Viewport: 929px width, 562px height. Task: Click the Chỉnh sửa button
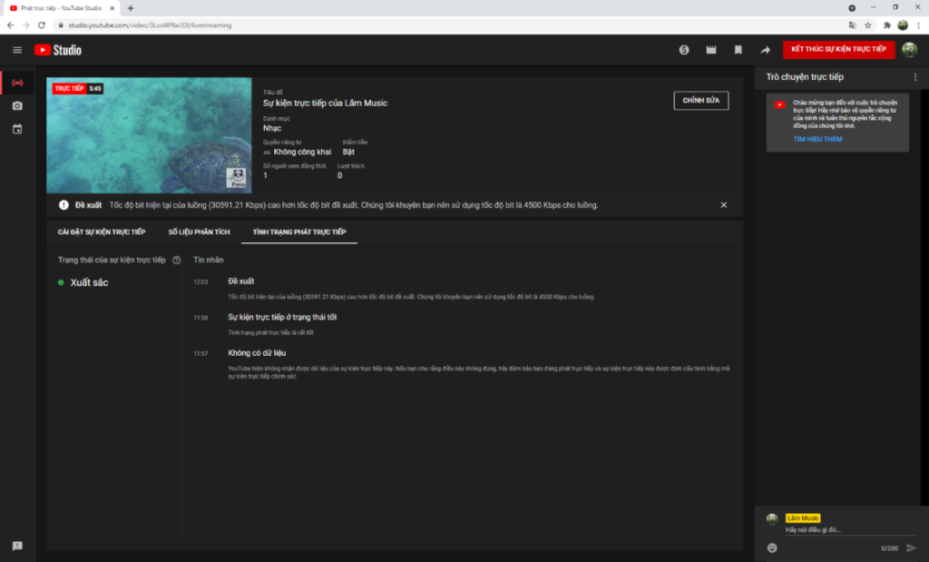[x=700, y=100]
